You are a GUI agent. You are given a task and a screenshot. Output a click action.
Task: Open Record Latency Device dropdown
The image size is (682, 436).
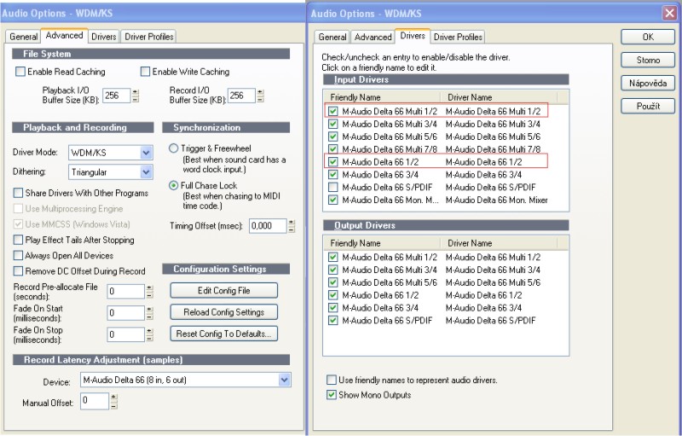click(x=284, y=380)
